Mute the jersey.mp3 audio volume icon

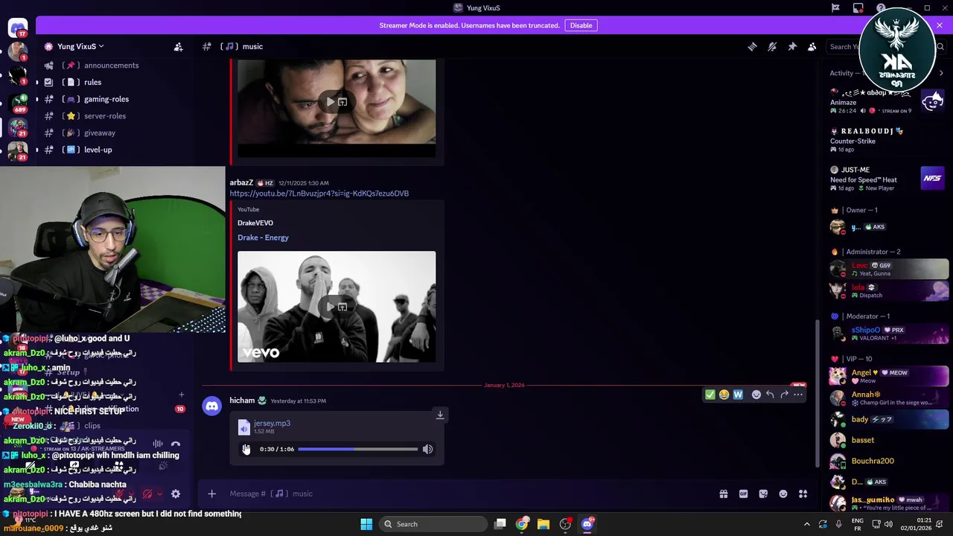pos(427,449)
